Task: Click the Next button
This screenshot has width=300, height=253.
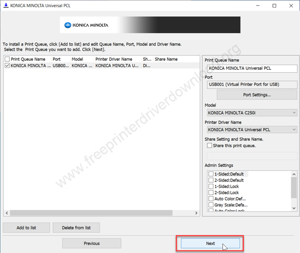Action: tap(210, 243)
